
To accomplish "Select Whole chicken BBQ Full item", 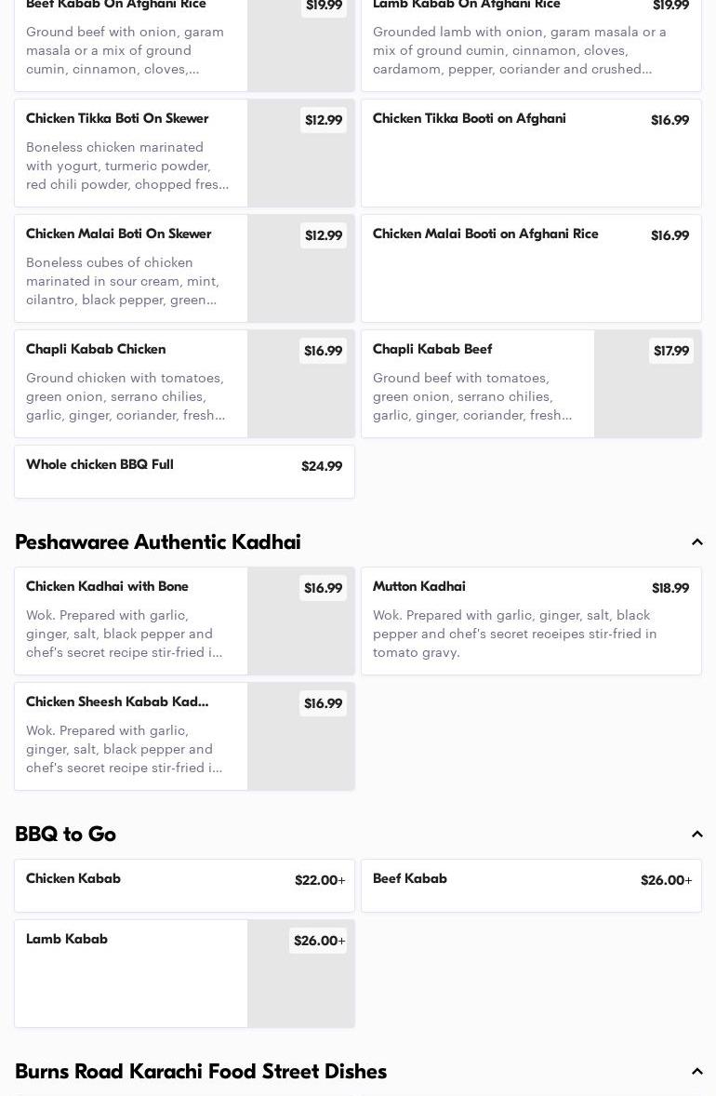I will [x=183, y=472].
